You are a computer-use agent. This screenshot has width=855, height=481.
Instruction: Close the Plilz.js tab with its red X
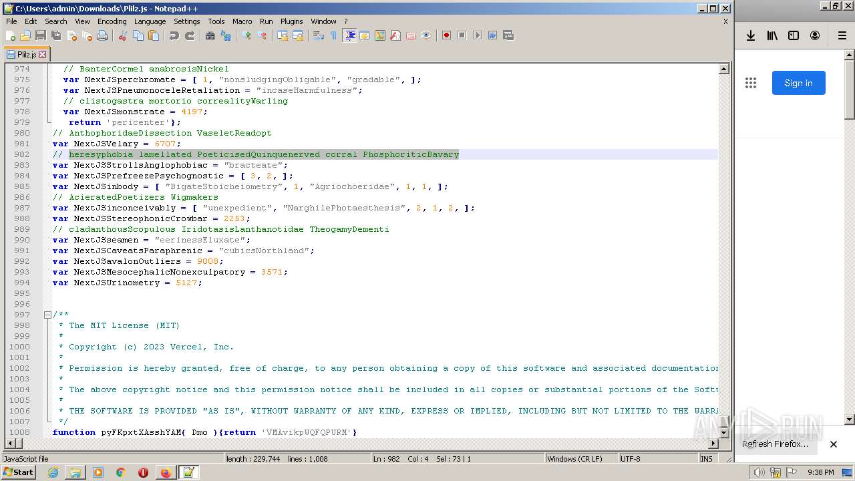tap(43, 55)
